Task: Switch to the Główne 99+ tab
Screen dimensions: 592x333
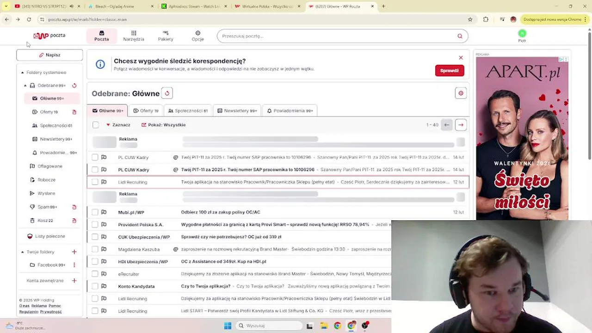Action: click(107, 111)
